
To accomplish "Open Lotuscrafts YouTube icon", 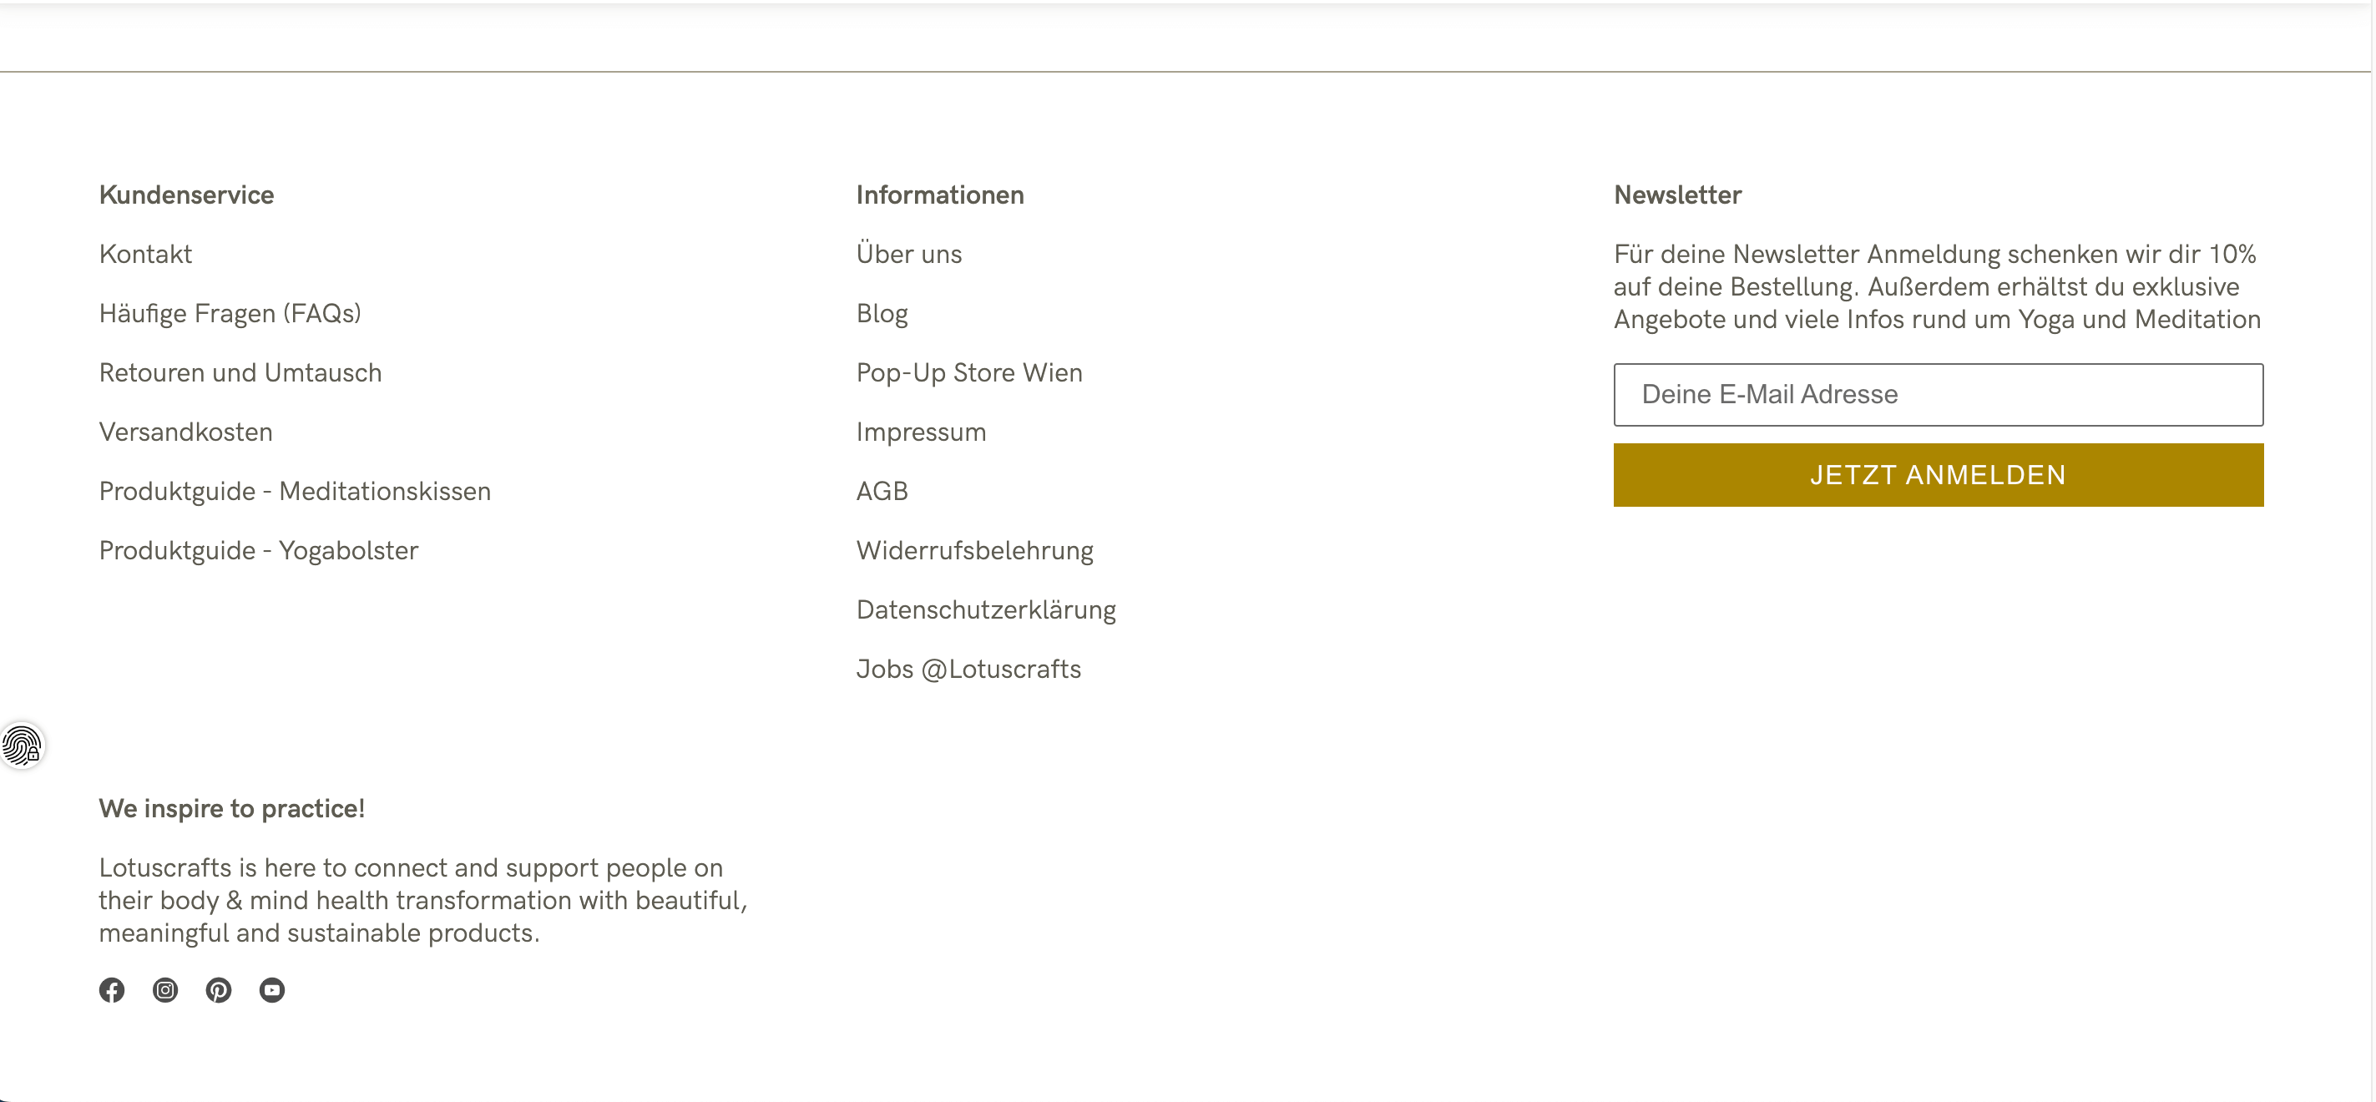I will coord(272,989).
